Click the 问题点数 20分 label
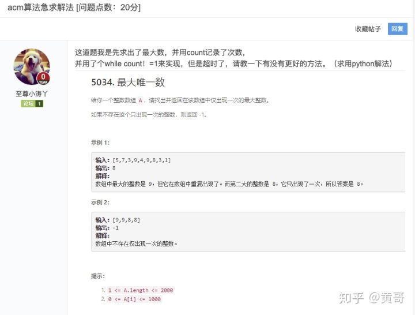The image size is (415, 315). click(x=108, y=7)
